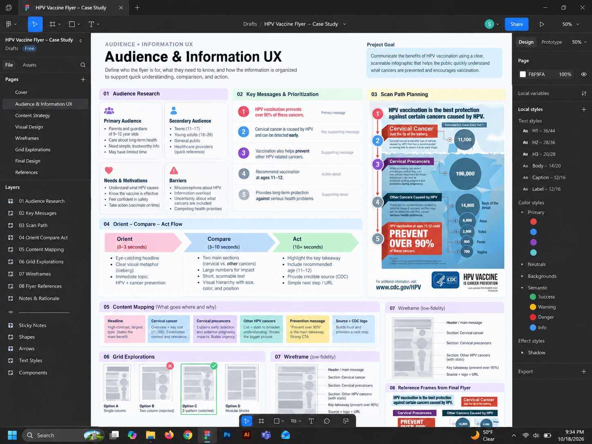Screen dimensions: 592x444
Task: Select Frame tool in bottom toolbar
Action: tap(261, 421)
